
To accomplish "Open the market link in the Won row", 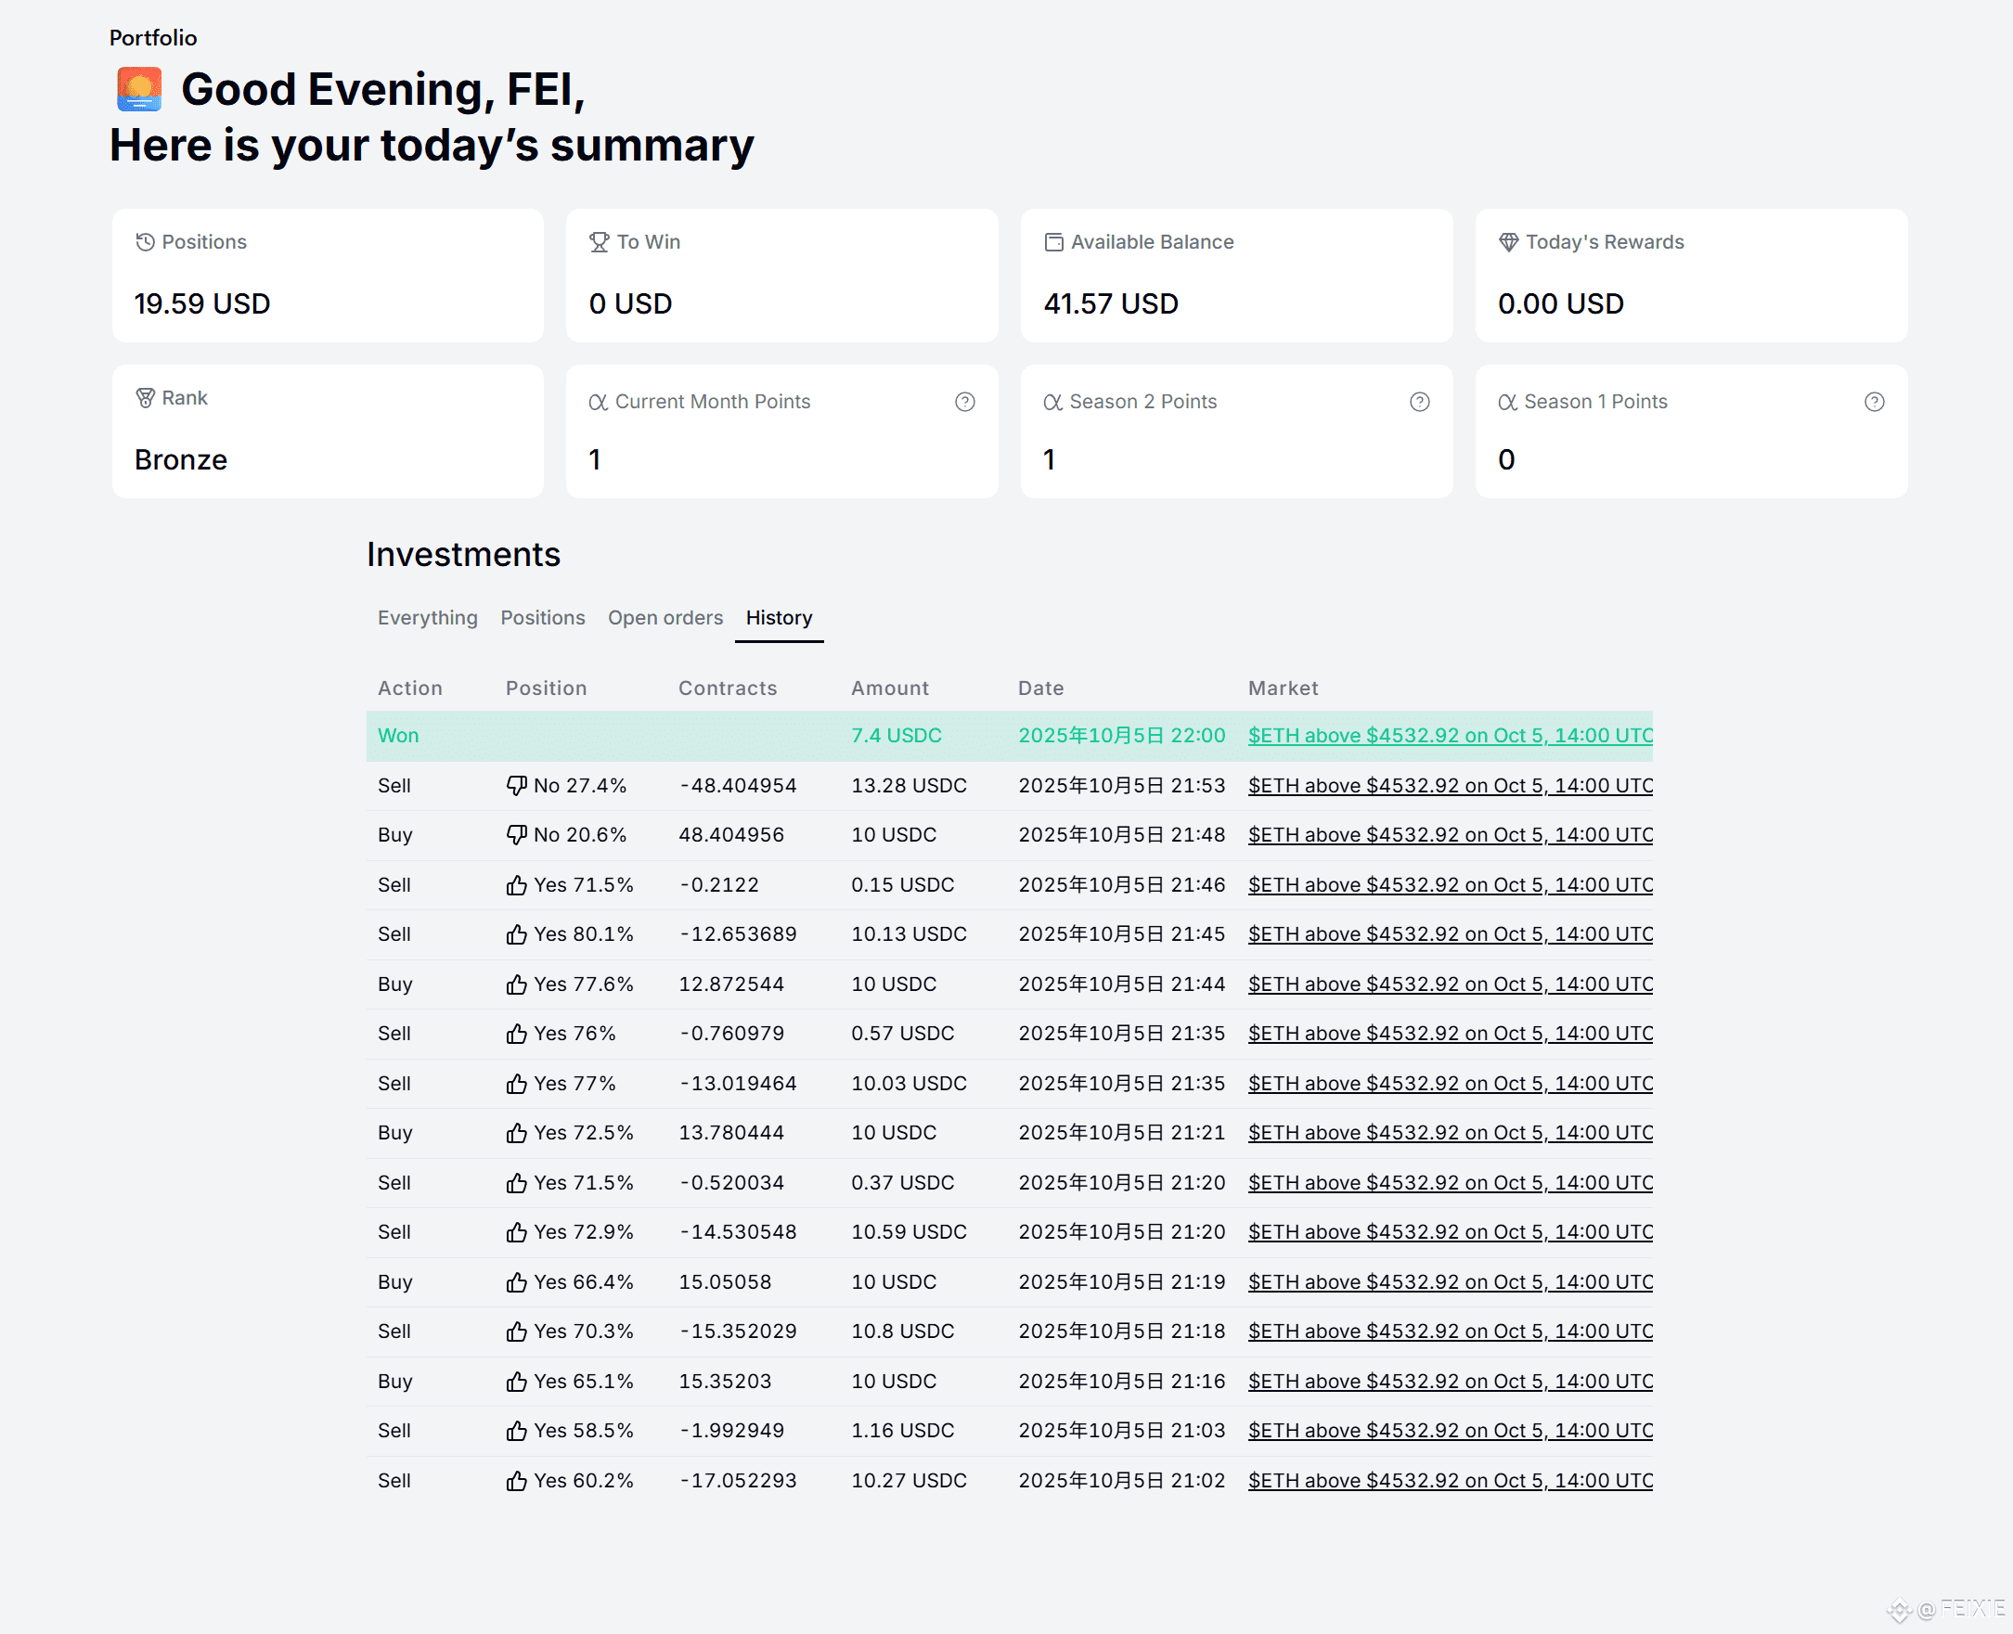I will [1450, 735].
